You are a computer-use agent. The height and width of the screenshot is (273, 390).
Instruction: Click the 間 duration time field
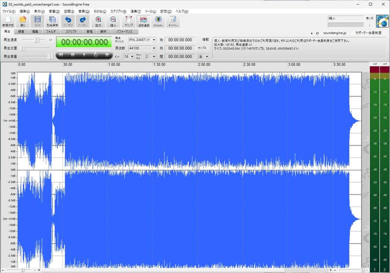pyautogui.click(x=180, y=57)
